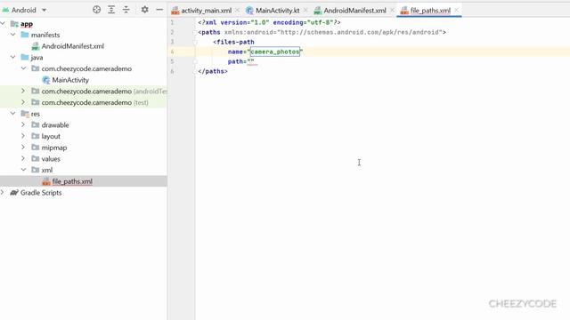Image resolution: width=570 pixels, height=320 pixels.
Task: Click the xml version declaration on line 1
Action: point(269,22)
